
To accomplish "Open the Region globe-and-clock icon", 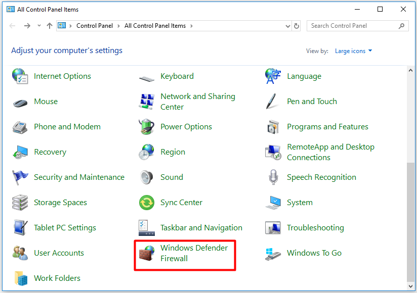I will click(x=147, y=152).
